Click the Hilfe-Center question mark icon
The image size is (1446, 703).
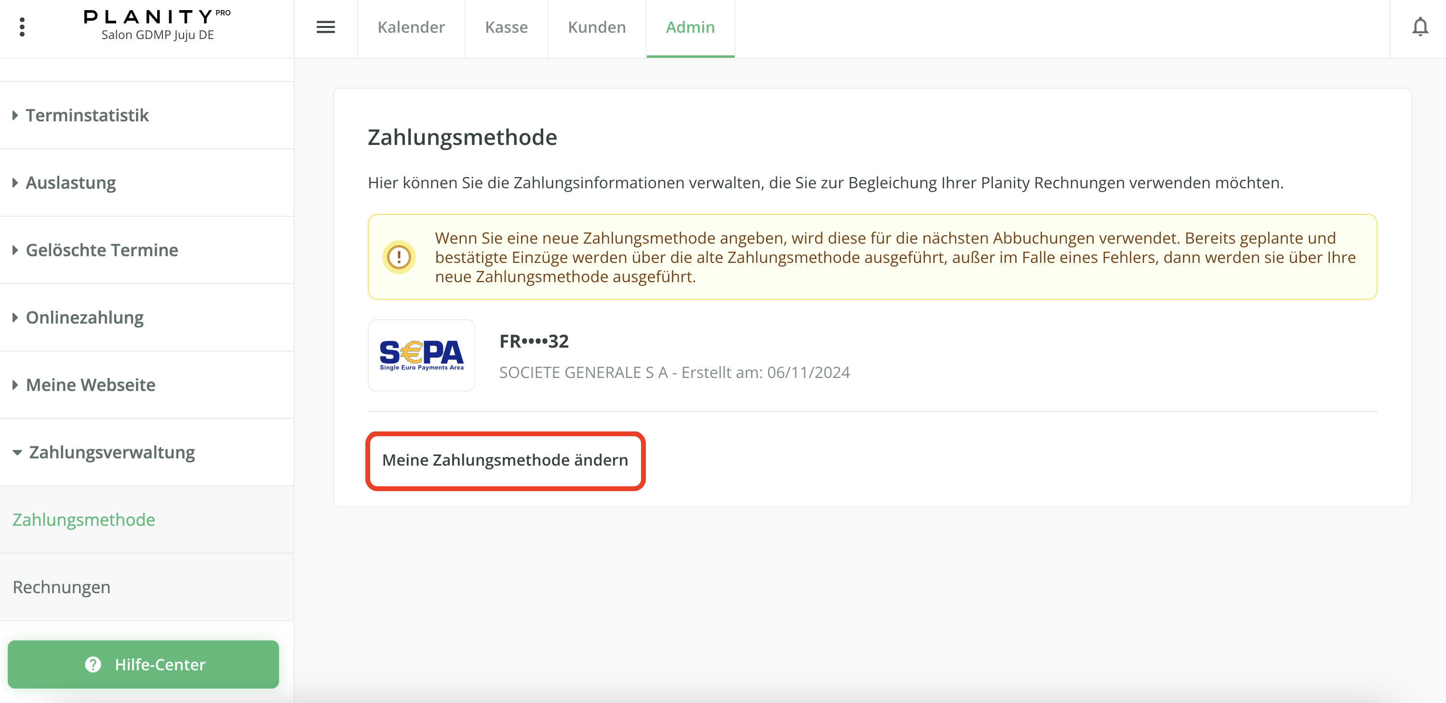[93, 664]
